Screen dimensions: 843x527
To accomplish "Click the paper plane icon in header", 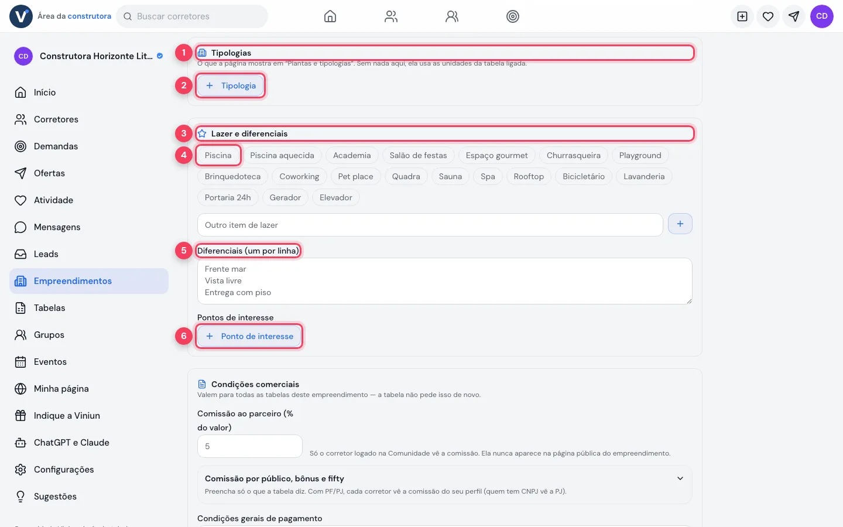I will point(794,16).
